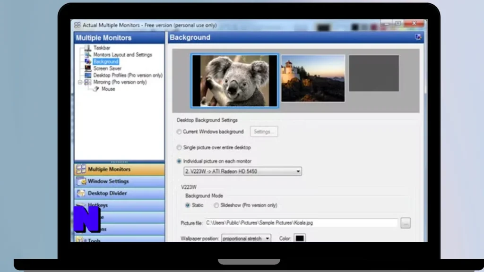Open Monitors Layout and Settings
The image size is (484, 272).
(x=122, y=55)
